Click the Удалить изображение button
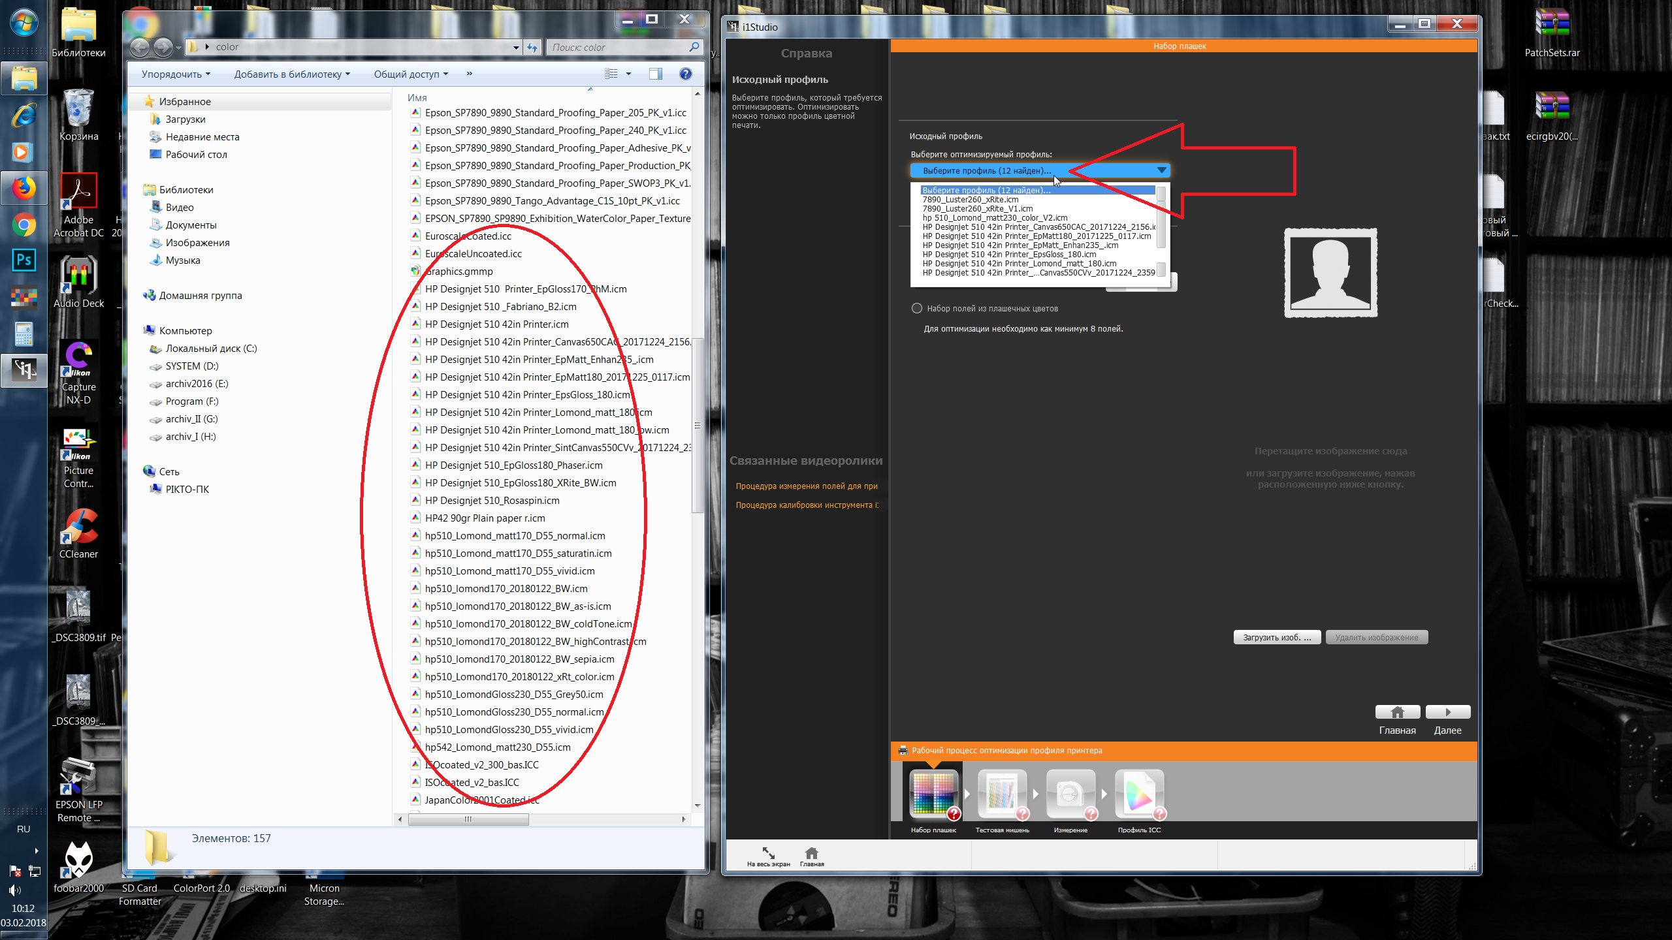Image resolution: width=1672 pixels, height=940 pixels. click(1377, 637)
